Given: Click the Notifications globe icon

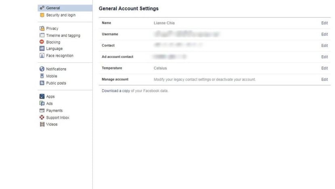Looking at the screenshot, I should (x=42, y=69).
